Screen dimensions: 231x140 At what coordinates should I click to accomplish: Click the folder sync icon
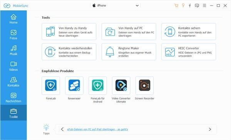pos(110,32)
